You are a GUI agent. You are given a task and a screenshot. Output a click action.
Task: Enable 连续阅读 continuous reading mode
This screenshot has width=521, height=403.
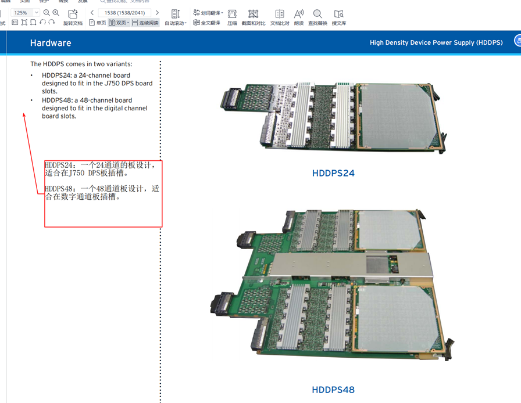[145, 23]
